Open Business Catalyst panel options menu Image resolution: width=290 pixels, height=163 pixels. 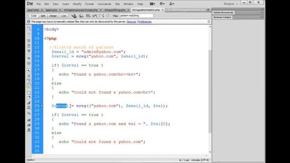pyautogui.click(x=262, y=17)
